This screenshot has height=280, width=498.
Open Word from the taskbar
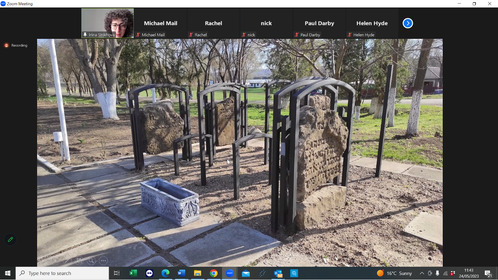tap(181, 273)
